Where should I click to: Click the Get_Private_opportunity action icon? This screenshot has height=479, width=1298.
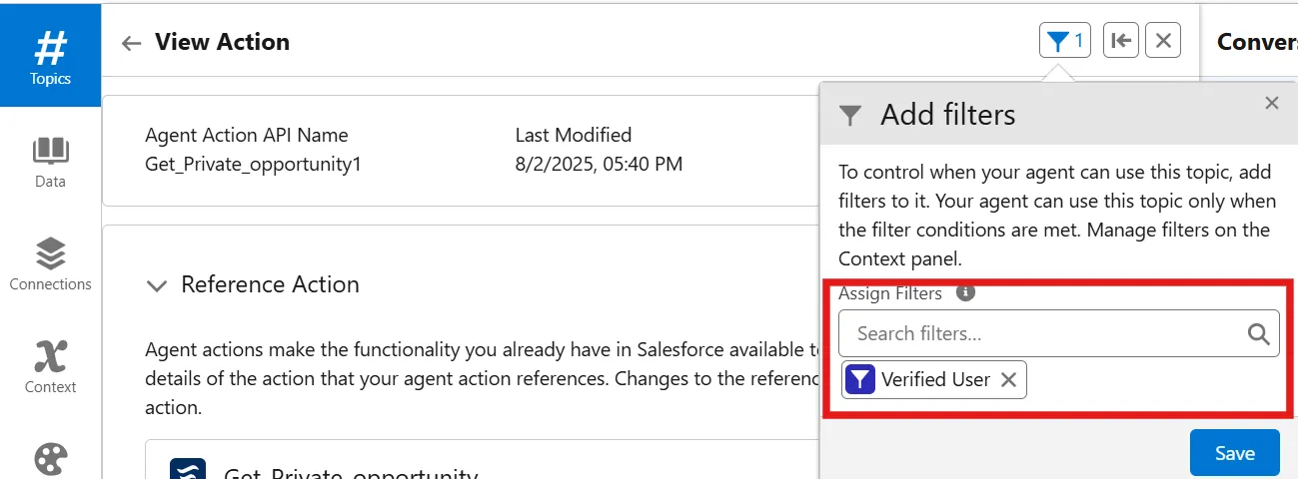pyautogui.click(x=188, y=471)
